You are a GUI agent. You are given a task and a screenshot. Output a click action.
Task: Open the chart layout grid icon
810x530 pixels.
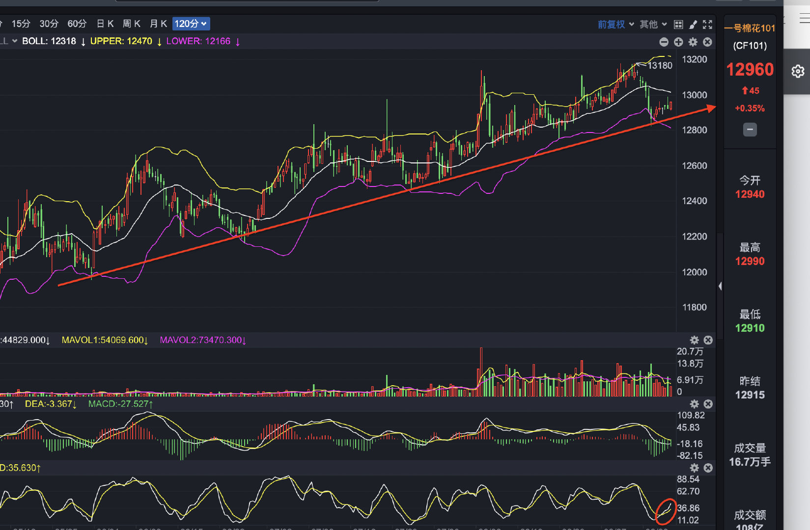[678, 25]
